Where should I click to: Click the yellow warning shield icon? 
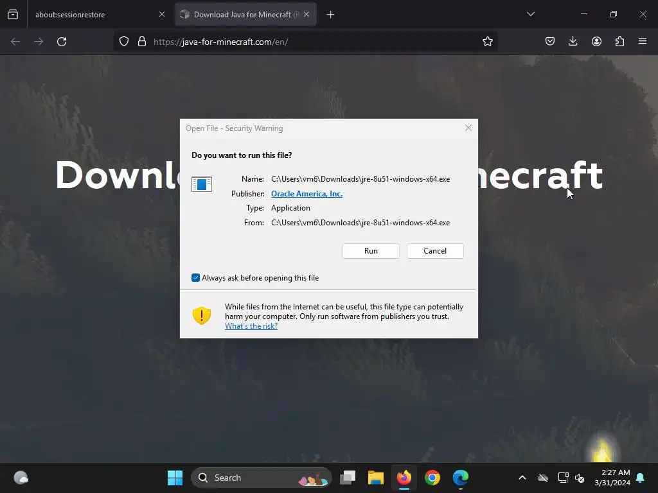201,316
